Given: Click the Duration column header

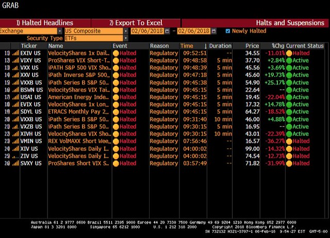Looking at the screenshot, I should pos(220,46).
